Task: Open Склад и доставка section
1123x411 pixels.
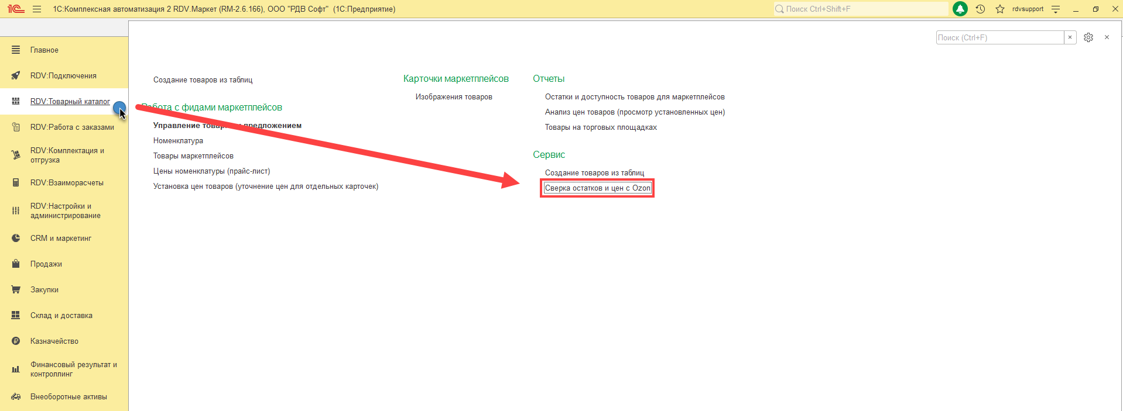Action: pyautogui.click(x=61, y=315)
